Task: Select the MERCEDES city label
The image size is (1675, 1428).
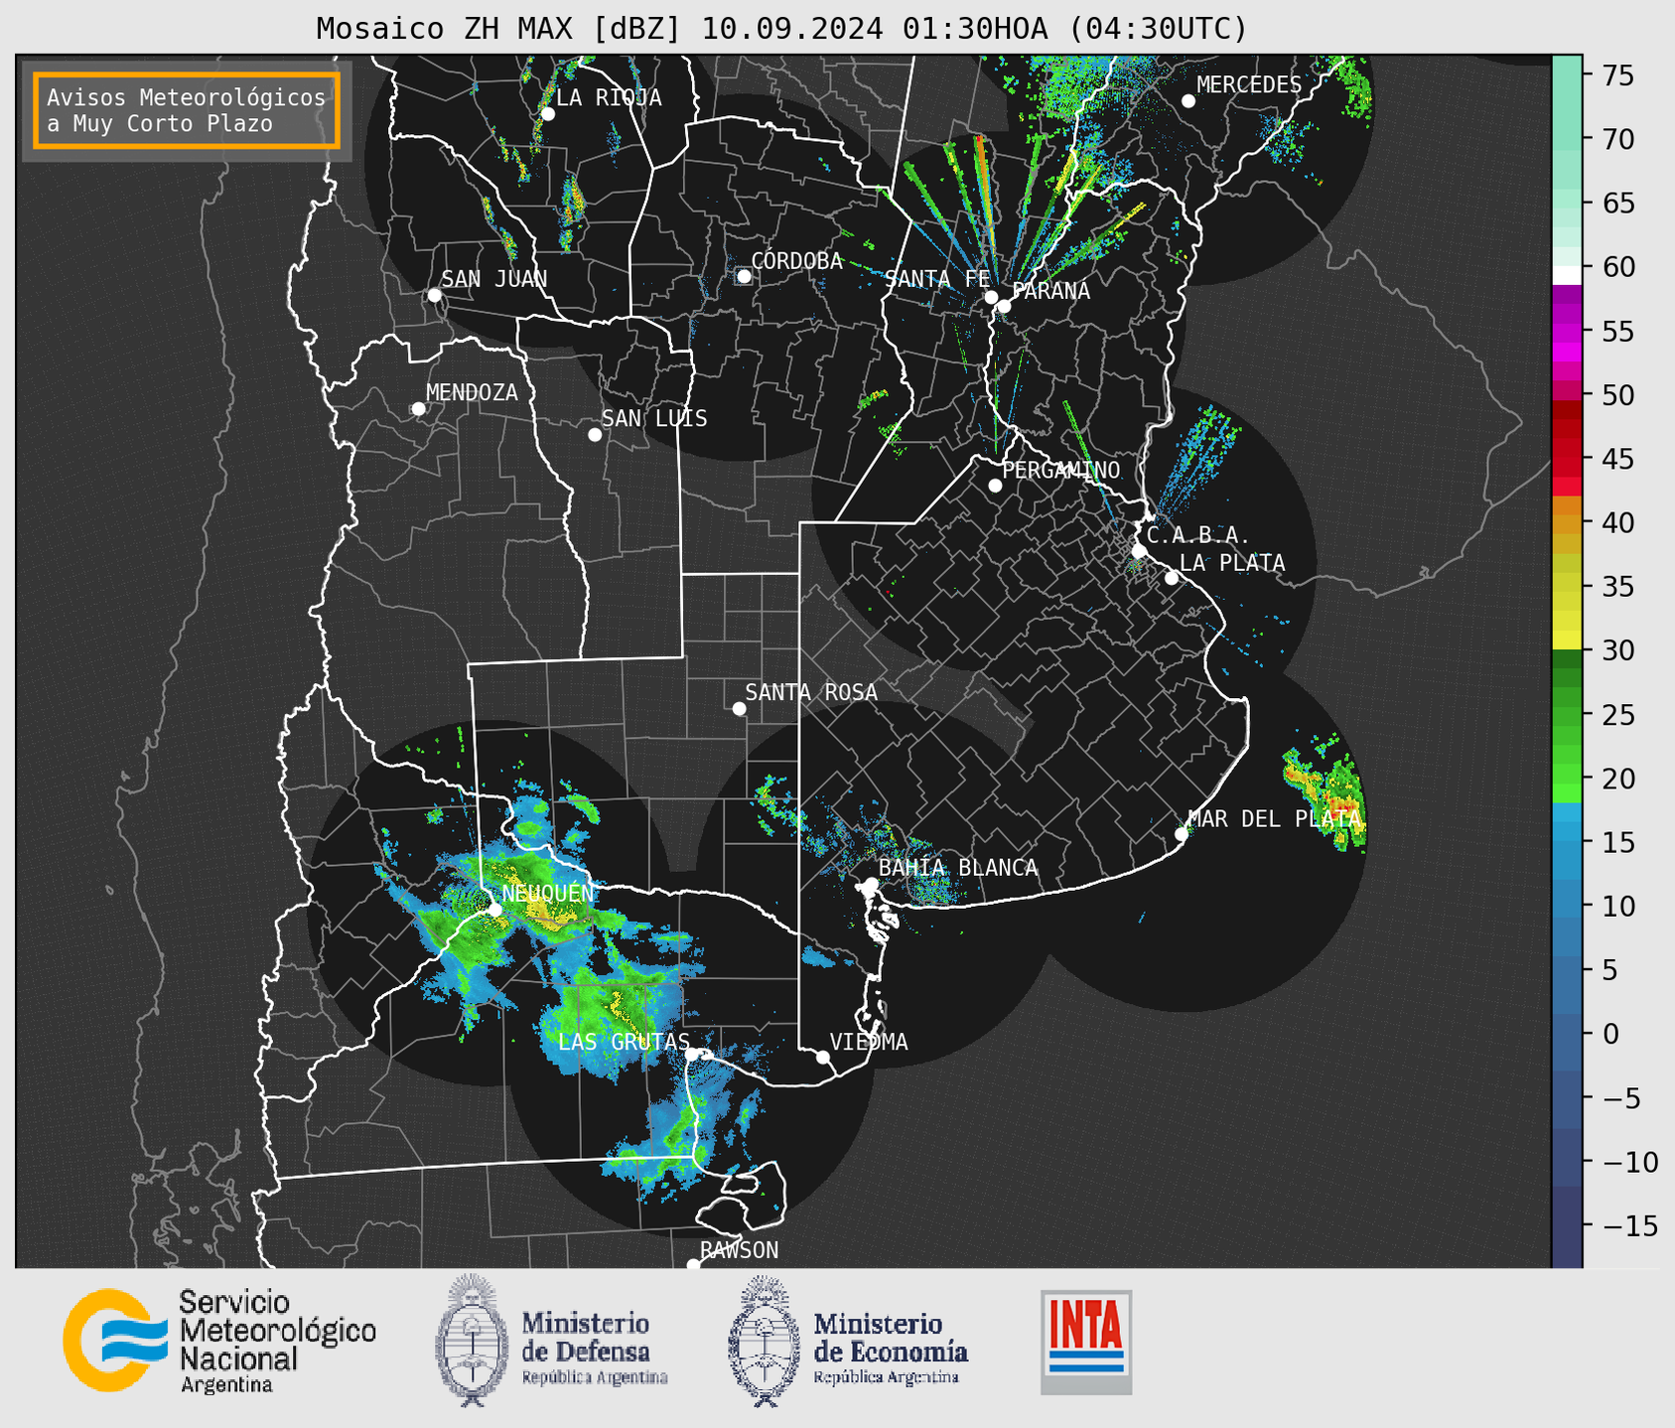Action: click(x=1248, y=85)
